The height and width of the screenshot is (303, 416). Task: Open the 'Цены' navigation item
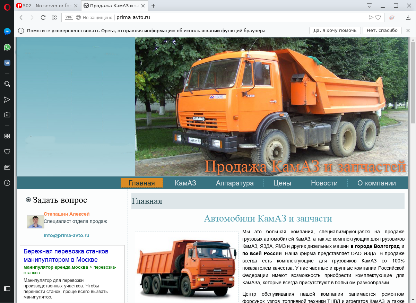pyautogui.click(x=282, y=183)
